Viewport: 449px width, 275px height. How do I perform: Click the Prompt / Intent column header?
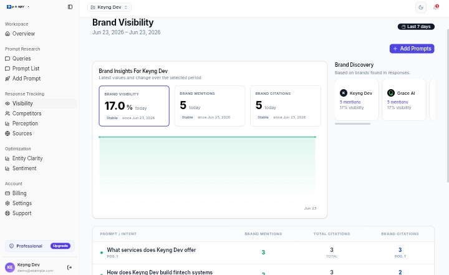pos(118,234)
